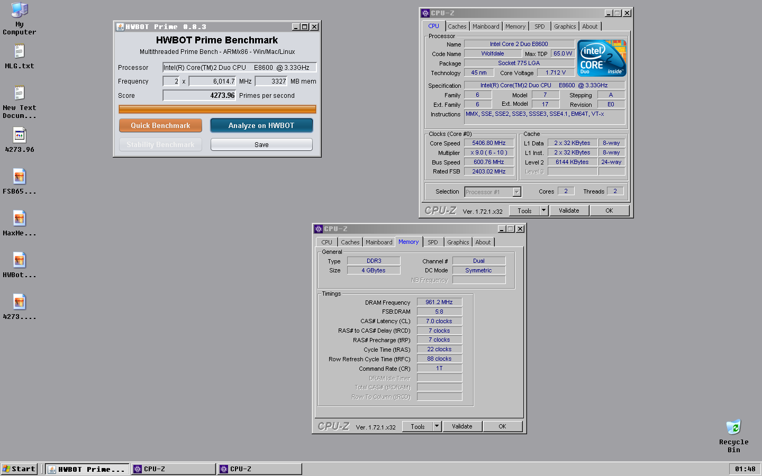The height and width of the screenshot is (476, 762).
Task: Click Tools in the CPU-Z Memory window
Action: pos(418,426)
